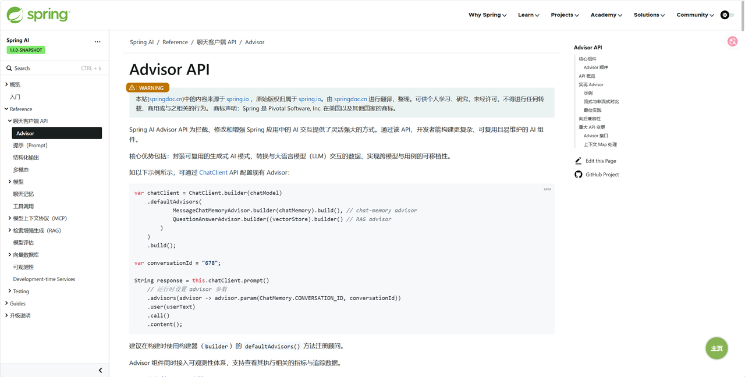Open the Spring AI three-dot menu
The height and width of the screenshot is (377, 745).
(x=97, y=41)
